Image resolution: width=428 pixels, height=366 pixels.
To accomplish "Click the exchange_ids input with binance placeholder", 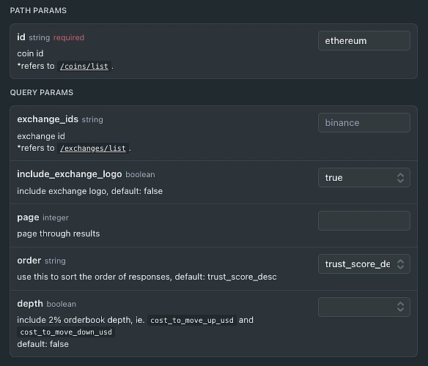I will pyautogui.click(x=364, y=123).
